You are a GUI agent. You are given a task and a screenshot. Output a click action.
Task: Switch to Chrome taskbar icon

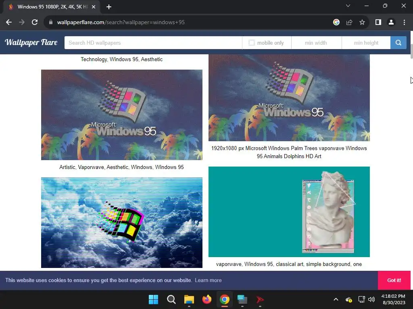pos(224,299)
